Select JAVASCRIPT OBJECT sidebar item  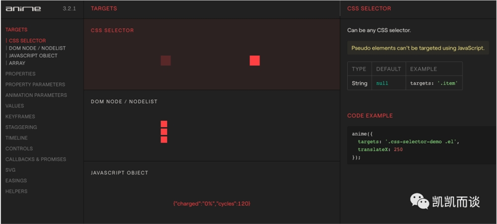33,56
